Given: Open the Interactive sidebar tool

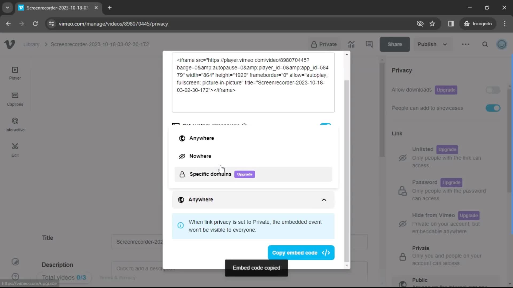Looking at the screenshot, I should (15, 125).
